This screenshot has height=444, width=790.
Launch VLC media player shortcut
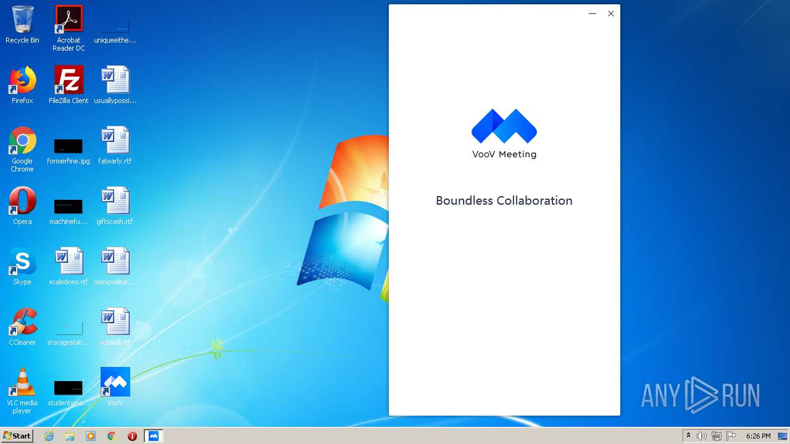click(x=22, y=391)
